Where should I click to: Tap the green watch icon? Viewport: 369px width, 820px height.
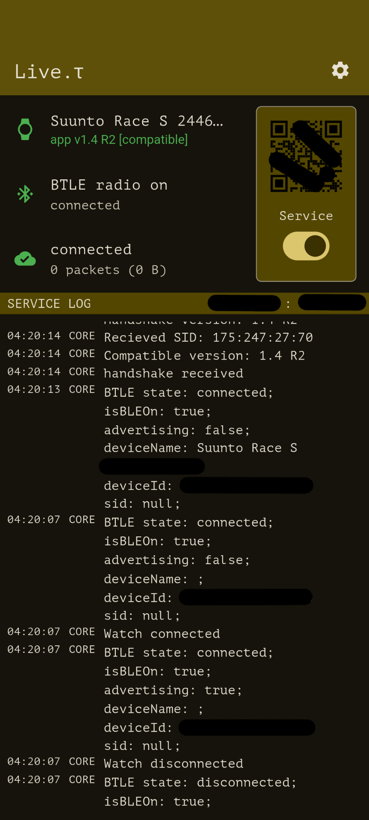(25, 129)
